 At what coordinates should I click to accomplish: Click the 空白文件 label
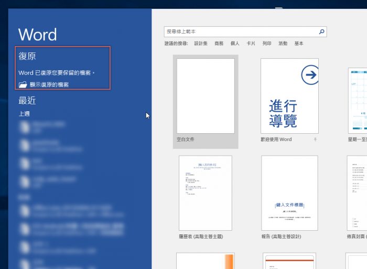[186, 139]
